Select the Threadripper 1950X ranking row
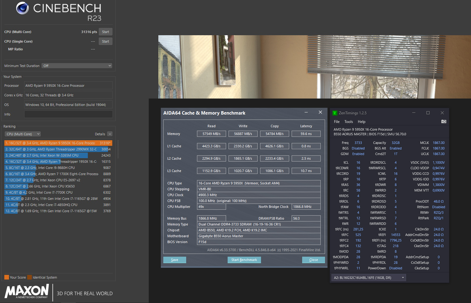This screenshot has height=303, width=471. 58,162
